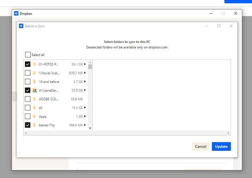Expand the 01-FOTOS P... folder arrow
The width and height of the screenshot is (252, 178).
tap(85, 64)
